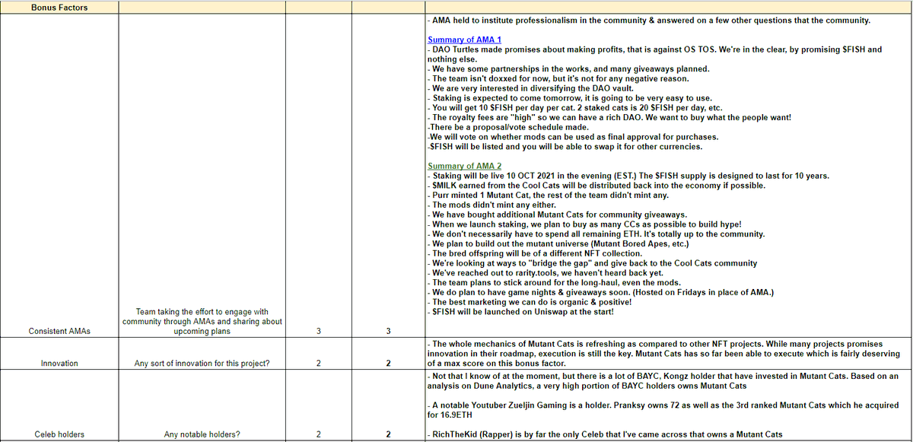Click 'The team plans to stick around' line
This screenshot has height=442, width=913.
click(554, 283)
